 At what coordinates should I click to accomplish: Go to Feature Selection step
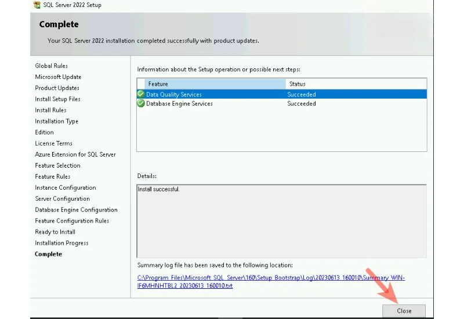point(57,166)
